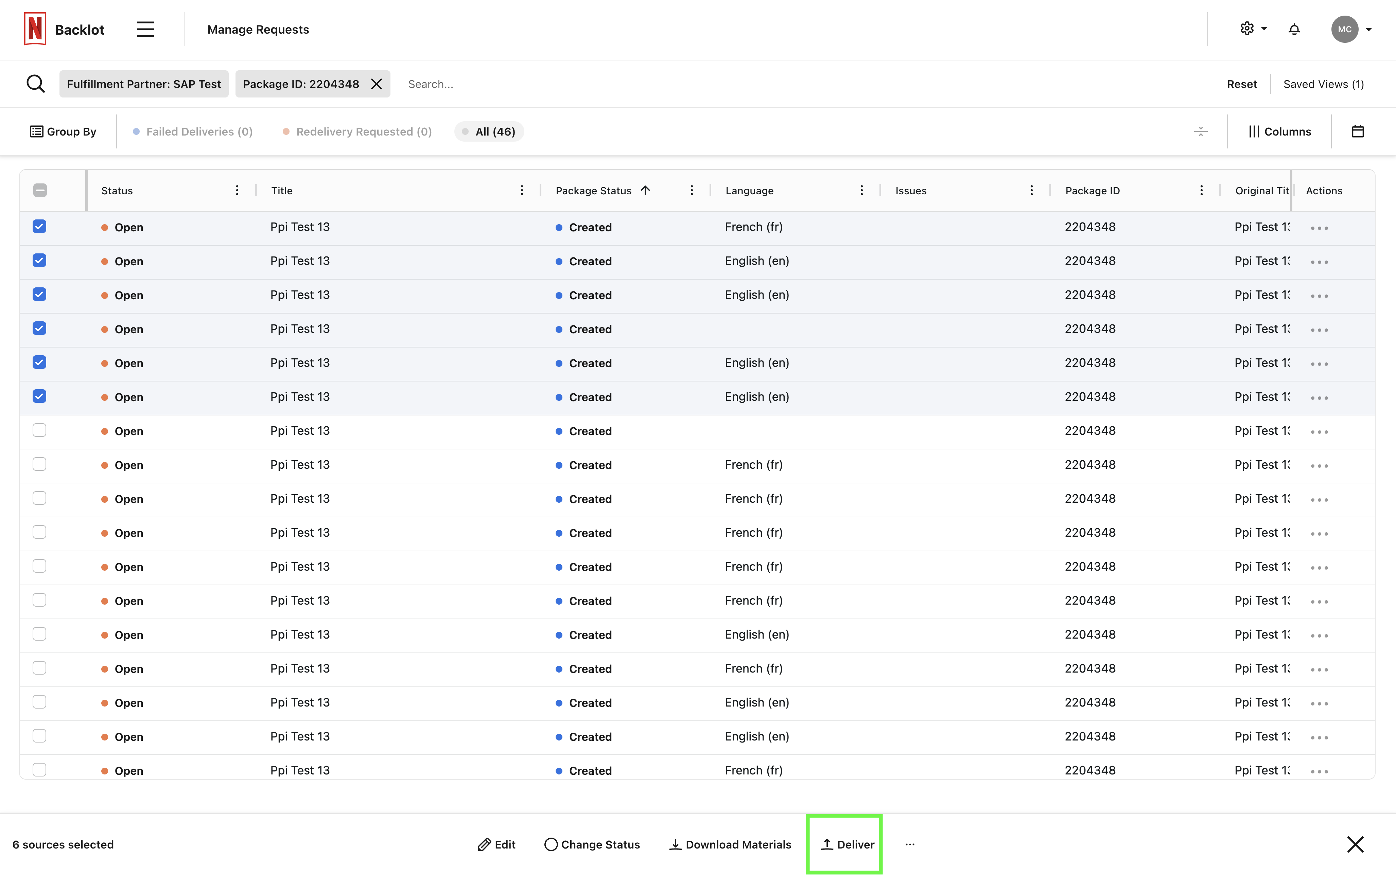Open the MC user account dropdown

pyautogui.click(x=1351, y=30)
